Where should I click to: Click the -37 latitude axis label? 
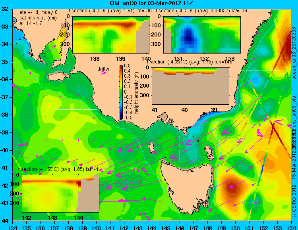4,97
